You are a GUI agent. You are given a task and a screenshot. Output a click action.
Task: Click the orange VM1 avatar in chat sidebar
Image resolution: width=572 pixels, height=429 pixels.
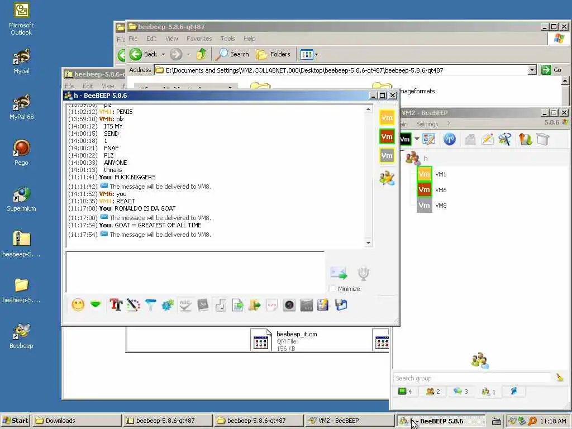pos(387,117)
